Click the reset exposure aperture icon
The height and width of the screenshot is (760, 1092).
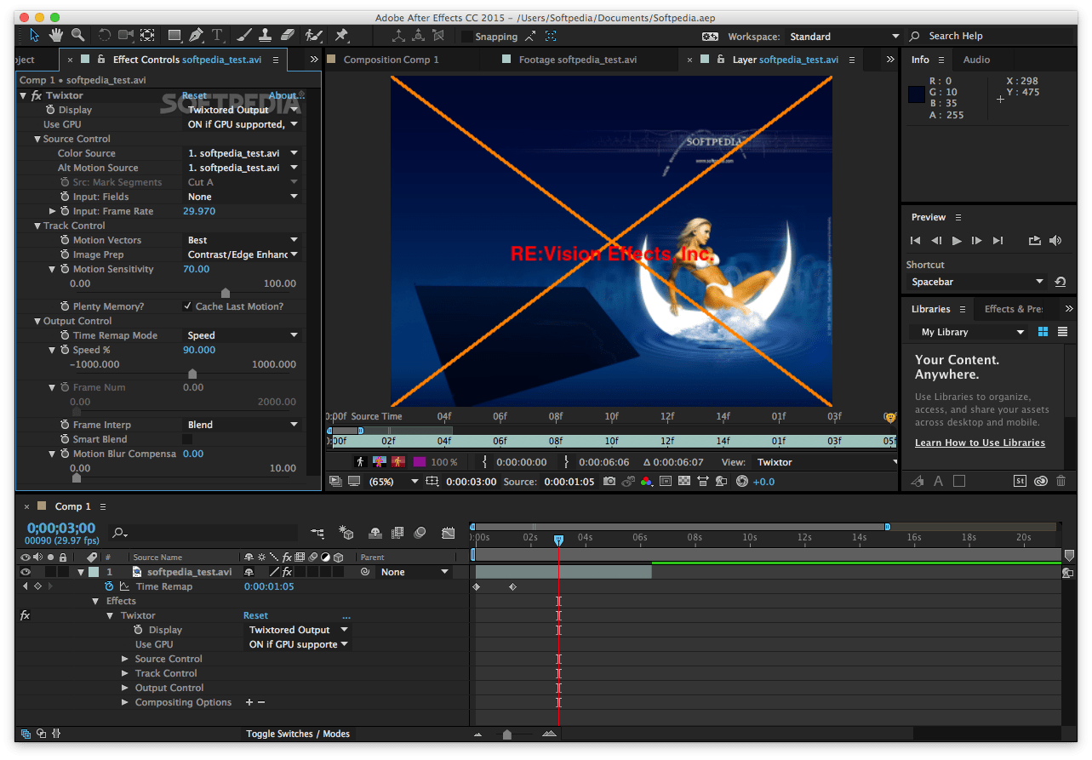pyautogui.click(x=741, y=482)
